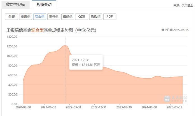196x116 pixels.
Task: Click the chart's rightmost latest data point
Action: (183, 77)
